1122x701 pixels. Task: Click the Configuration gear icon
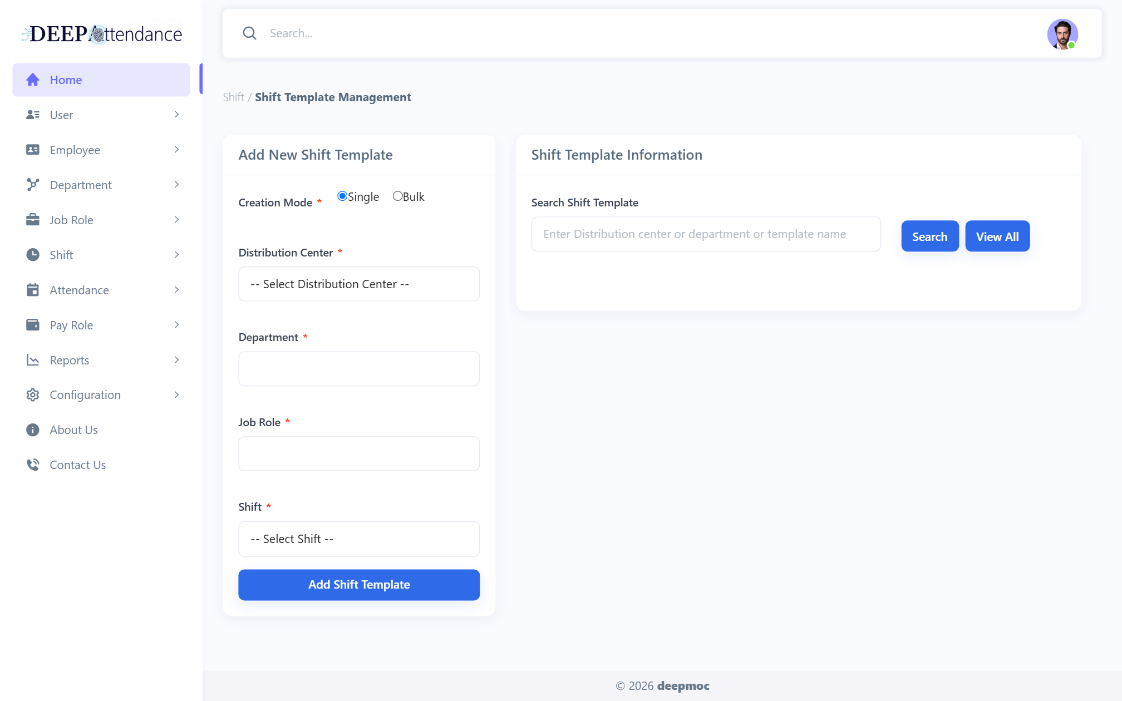click(33, 395)
